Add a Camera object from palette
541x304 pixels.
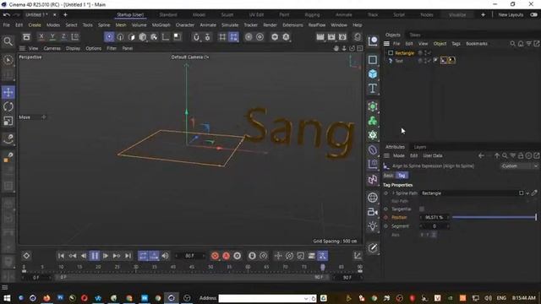(x=373, y=212)
